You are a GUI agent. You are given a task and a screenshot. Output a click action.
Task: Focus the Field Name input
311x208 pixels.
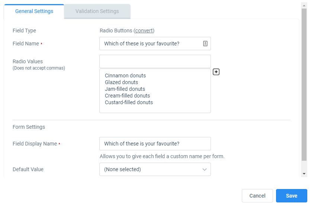[155, 44]
